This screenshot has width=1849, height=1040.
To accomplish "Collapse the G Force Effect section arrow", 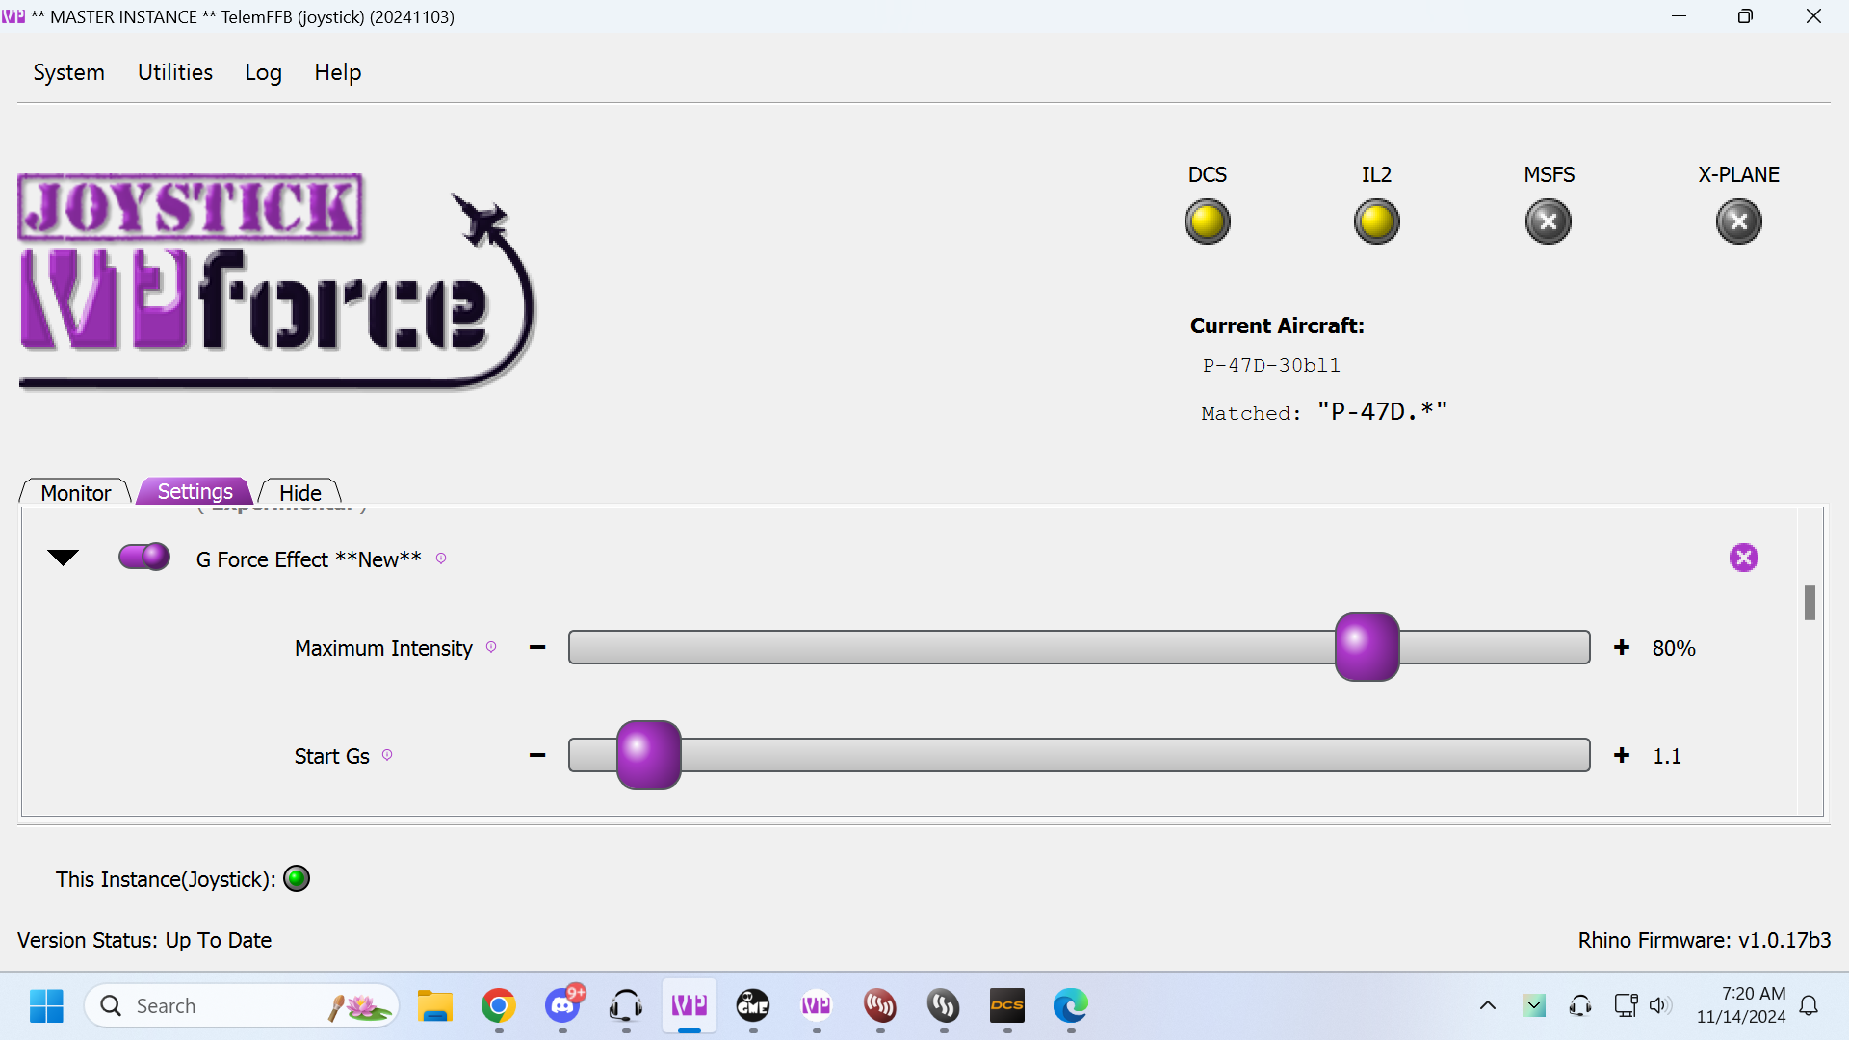I will pos(63,558).
